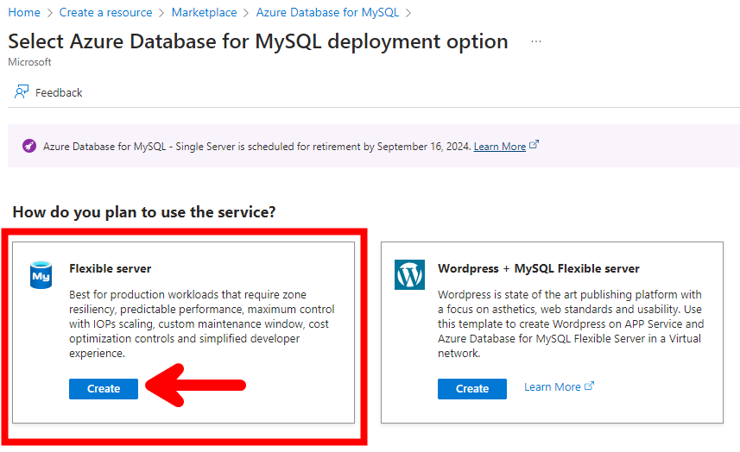Image resolution: width=740 pixels, height=452 pixels.
Task: Click the 'How do you plan to use the service?' heading
Action: click(x=144, y=212)
